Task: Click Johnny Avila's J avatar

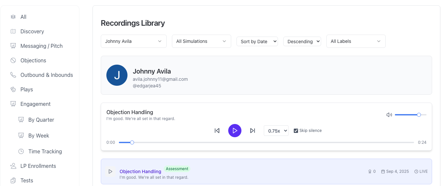Action: click(x=117, y=75)
